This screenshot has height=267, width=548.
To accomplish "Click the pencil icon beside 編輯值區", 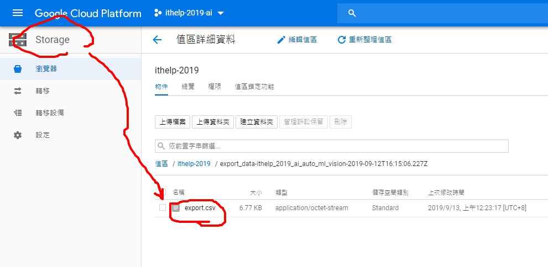I will [281, 40].
